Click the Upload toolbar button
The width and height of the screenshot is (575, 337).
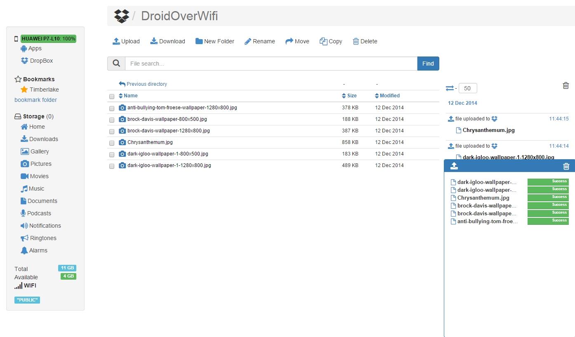click(x=126, y=41)
